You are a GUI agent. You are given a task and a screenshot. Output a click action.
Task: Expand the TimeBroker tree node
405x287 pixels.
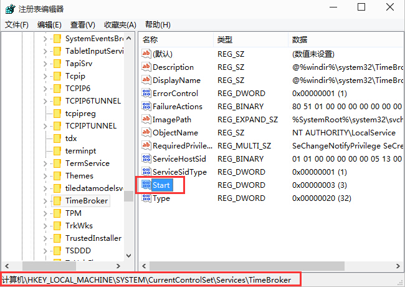(45, 201)
